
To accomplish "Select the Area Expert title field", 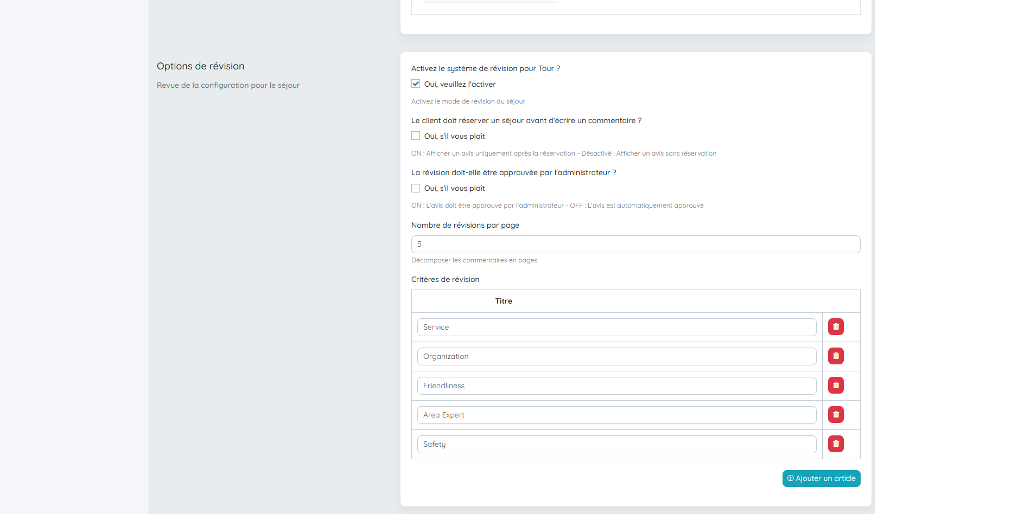I will click(616, 415).
